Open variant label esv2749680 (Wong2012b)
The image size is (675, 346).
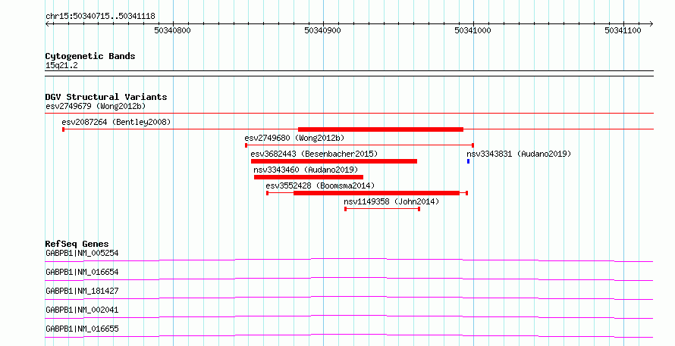coord(294,138)
